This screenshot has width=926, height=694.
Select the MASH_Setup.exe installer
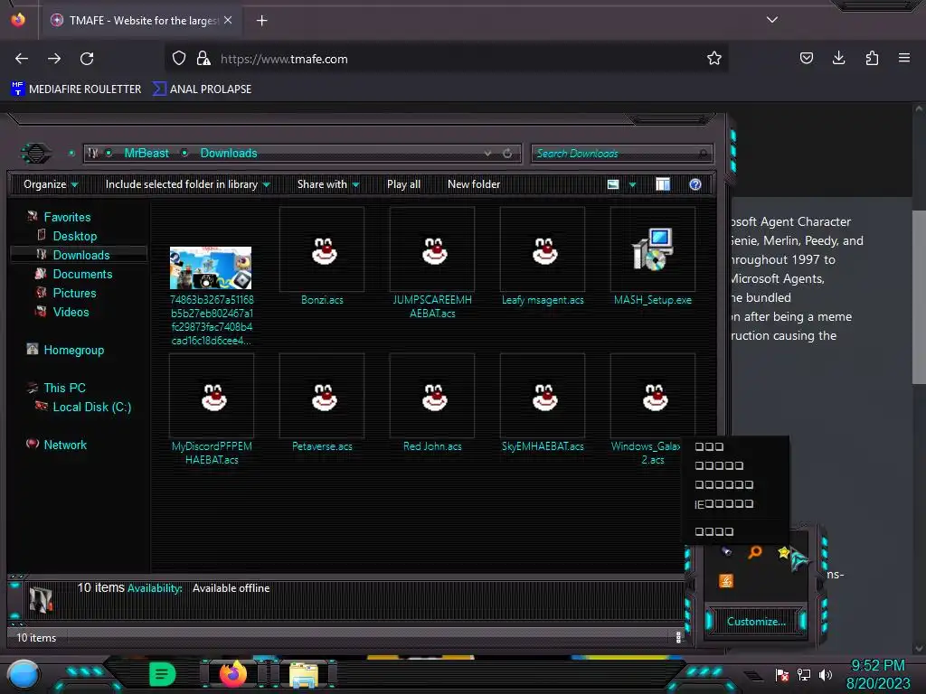tap(653, 256)
